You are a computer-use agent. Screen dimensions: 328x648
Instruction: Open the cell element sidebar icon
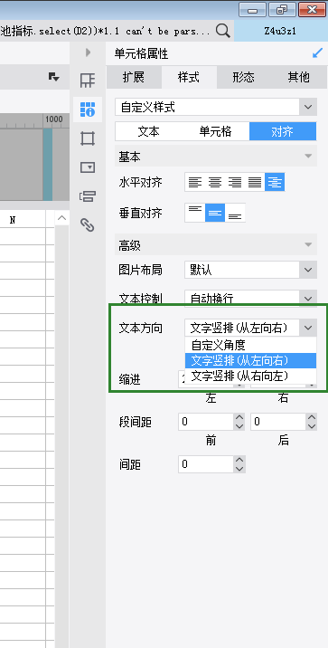point(88,81)
